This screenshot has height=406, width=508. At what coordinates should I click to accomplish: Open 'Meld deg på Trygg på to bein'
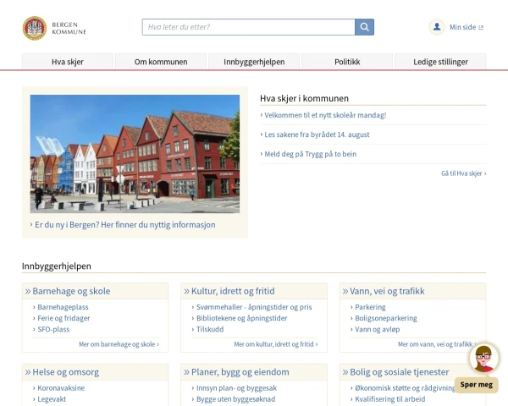(311, 154)
